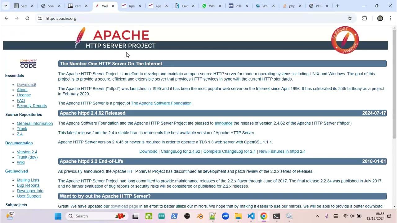The image size is (397, 223).
Task: Open Security Reports link
Action: click(32, 106)
